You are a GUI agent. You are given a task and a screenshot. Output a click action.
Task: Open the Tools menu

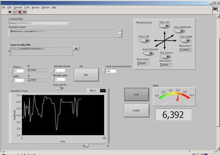point(27,8)
